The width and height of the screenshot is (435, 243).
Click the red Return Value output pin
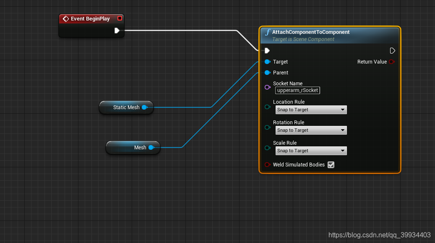(392, 61)
